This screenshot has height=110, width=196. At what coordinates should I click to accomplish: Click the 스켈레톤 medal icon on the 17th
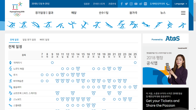click(x=93, y=105)
